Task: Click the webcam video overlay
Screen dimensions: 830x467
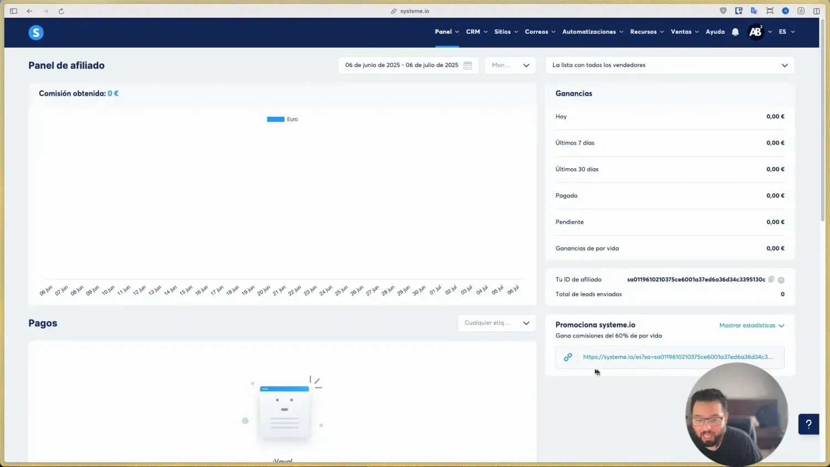Action: 736,414
